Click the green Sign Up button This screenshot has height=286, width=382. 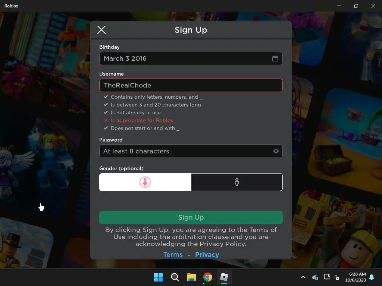click(191, 217)
